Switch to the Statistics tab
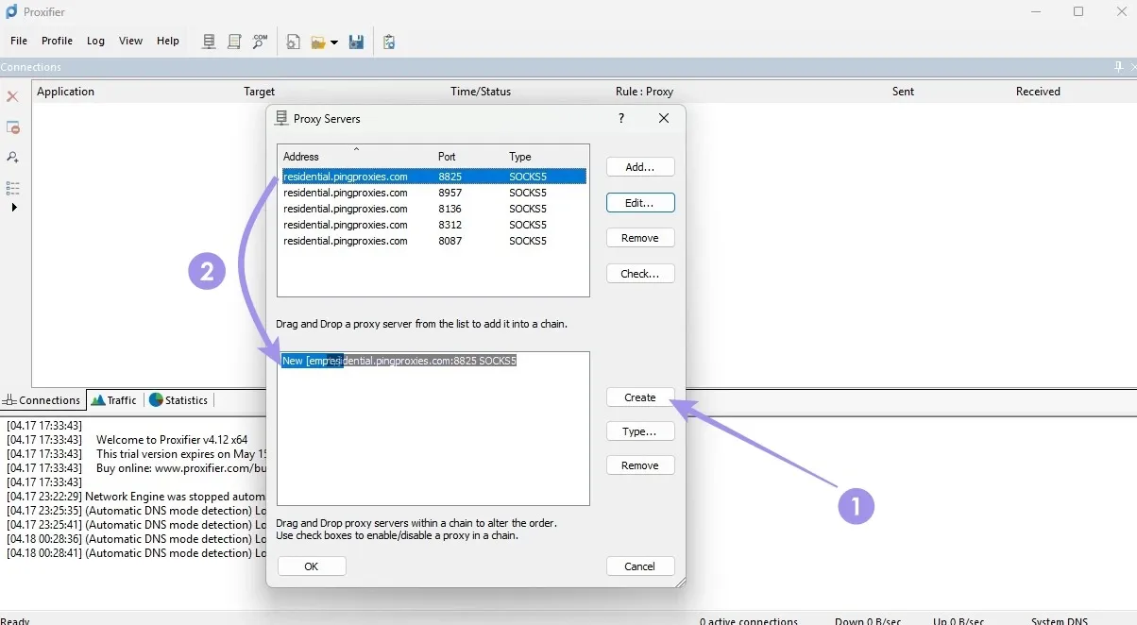This screenshot has width=1137, height=625. coord(178,400)
